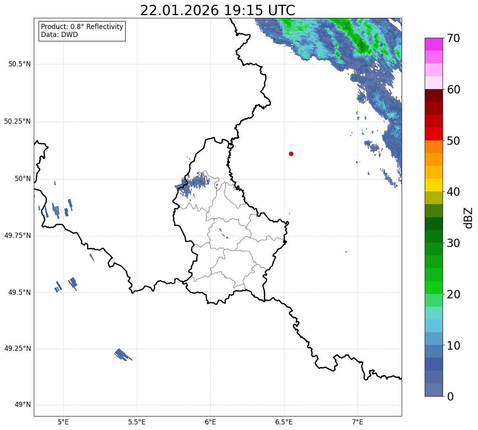This screenshot has width=478, height=430.
Task: Click the 7°E longitude label
Action: 358,422
